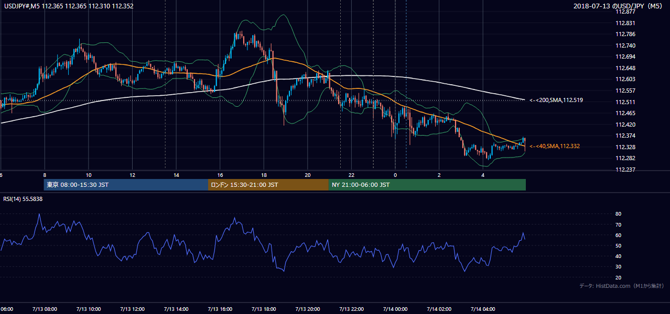Click the 7/13 16:00 time label
670x314 pixels.
220,309
